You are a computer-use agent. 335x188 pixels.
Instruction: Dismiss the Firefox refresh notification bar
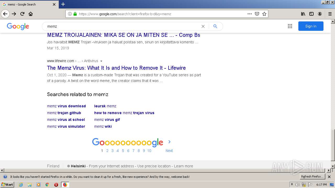coord(329,177)
